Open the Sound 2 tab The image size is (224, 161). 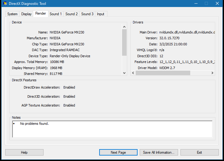click(72, 14)
